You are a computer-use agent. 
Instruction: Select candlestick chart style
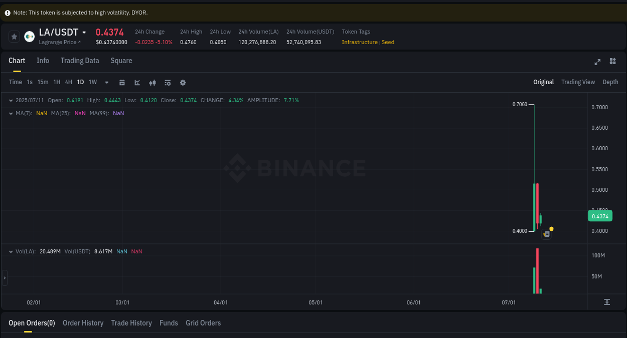(x=152, y=82)
